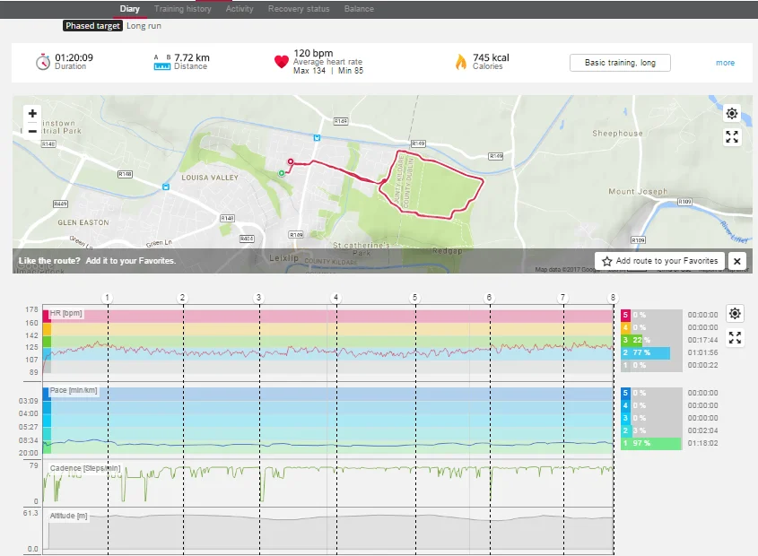Click the stopwatch duration icon

(42, 62)
